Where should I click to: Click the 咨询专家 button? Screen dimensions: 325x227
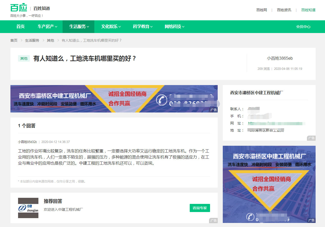click(200, 208)
